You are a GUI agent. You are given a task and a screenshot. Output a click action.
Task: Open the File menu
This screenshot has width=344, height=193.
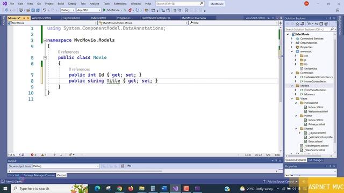pos(12,4)
